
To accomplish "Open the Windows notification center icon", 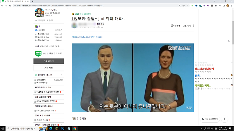I will (x=230, y=128).
